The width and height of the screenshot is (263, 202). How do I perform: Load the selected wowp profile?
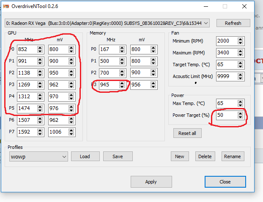85,156
